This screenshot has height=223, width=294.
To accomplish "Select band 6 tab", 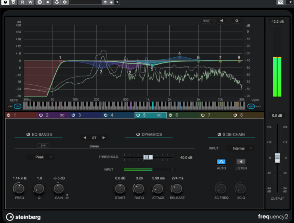I will coord(183,115).
